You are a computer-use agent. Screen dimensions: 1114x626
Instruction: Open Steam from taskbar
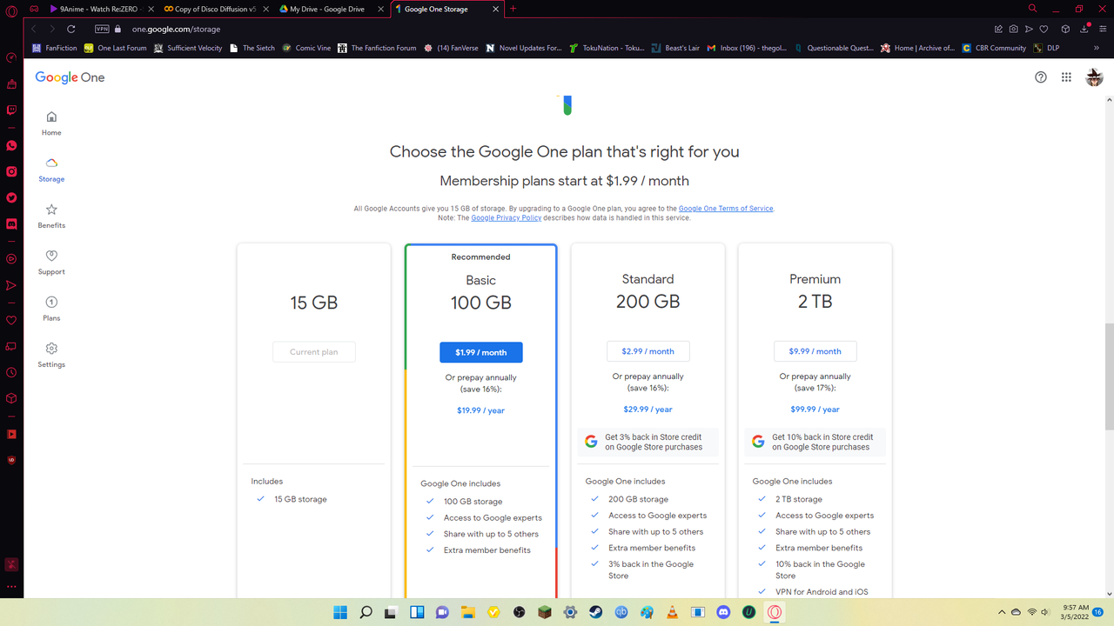click(596, 612)
